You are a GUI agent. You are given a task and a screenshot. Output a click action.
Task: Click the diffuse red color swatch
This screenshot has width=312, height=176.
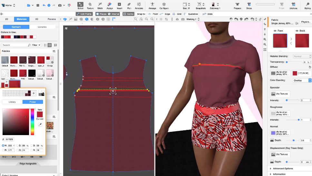click(x=295, y=73)
